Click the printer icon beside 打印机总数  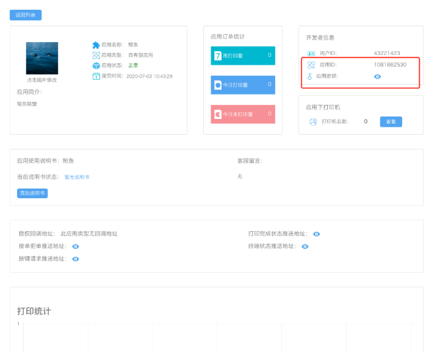[313, 121]
